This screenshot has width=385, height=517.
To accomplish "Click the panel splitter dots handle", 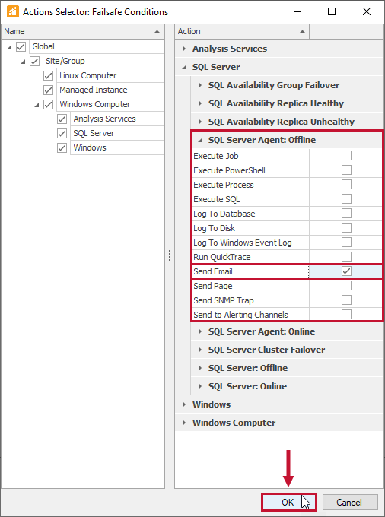I will 170,255.
